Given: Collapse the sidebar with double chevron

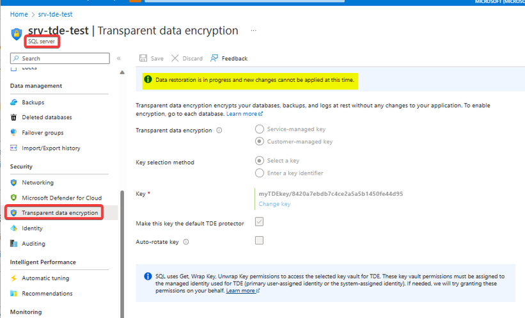Looking at the screenshot, I should pos(119,58).
